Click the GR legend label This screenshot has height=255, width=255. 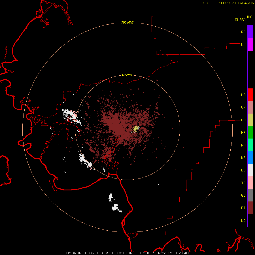(243, 107)
